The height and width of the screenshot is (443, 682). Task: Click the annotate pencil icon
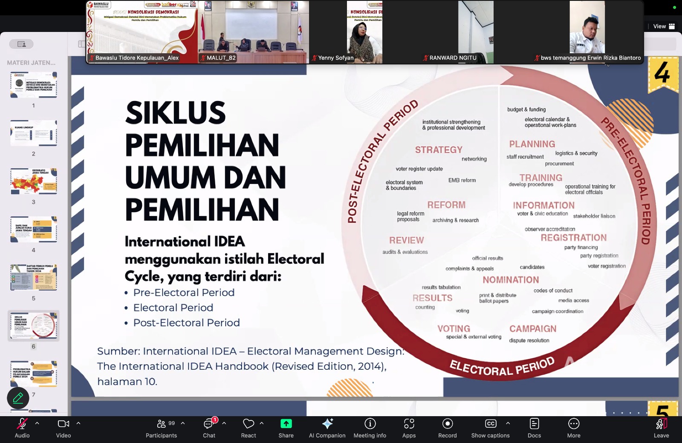pos(18,398)
